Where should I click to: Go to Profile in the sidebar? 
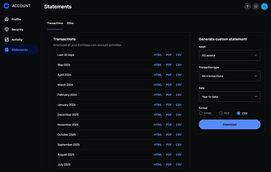point(20,19)
